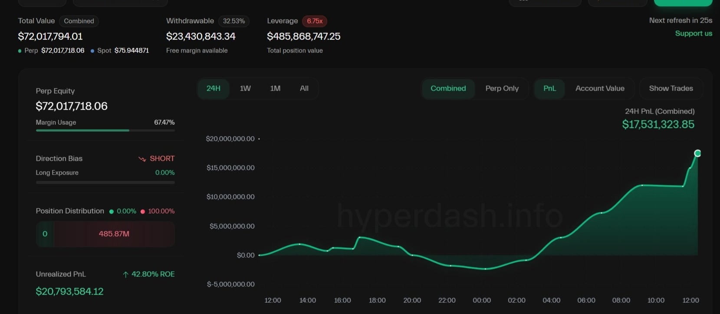Viewport: 720px width, 314px height.
Task: Click the 6.75x leverage badge
Action: tap(314, 21)
